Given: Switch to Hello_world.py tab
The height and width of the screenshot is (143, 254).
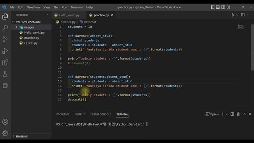Looking at the screenshot, I should coord(69,15).
